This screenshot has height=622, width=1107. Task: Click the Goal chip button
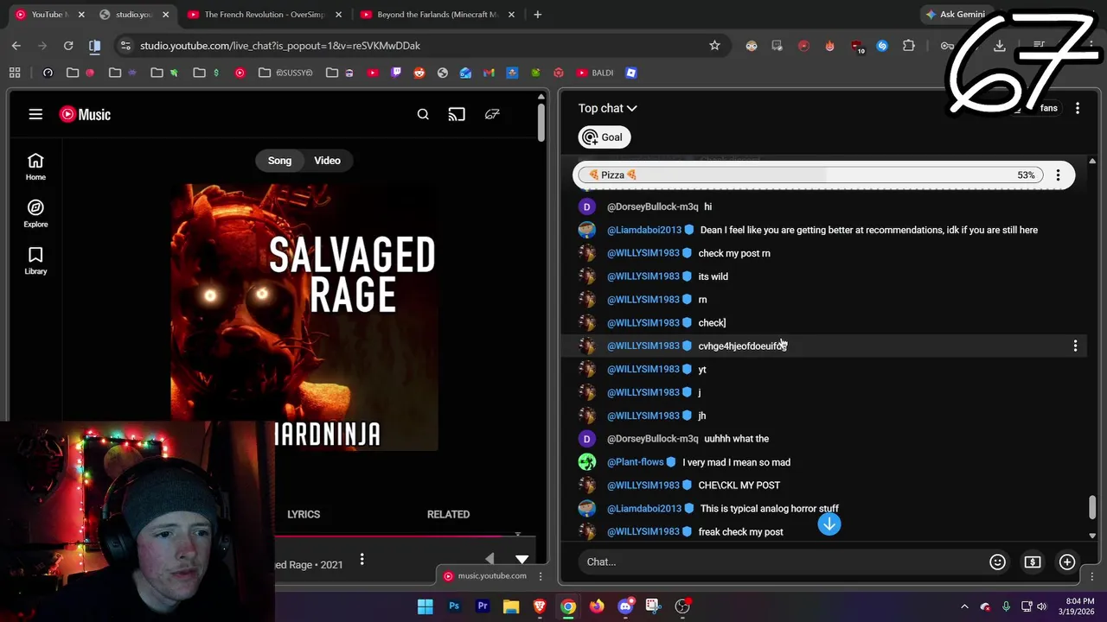point(603,137)
